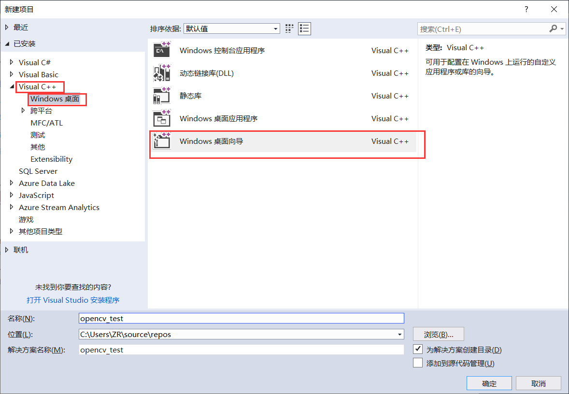Enable 添加到源代码管理 checkbox
Screen dimensions: 569x394
click(x=418, y=363)
